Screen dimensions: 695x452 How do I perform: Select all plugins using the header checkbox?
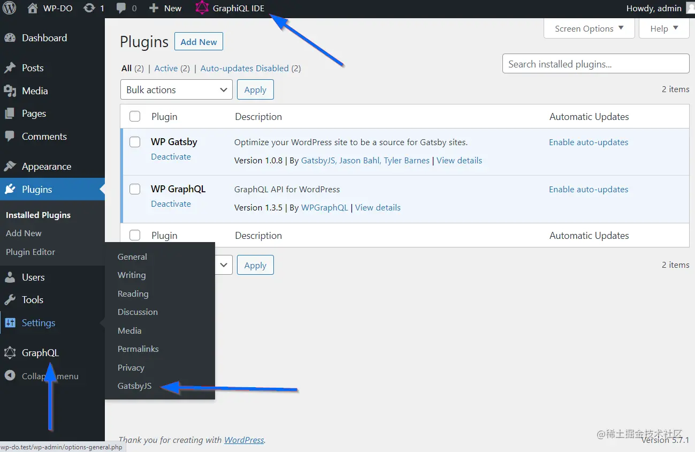(x=134, y=116)
